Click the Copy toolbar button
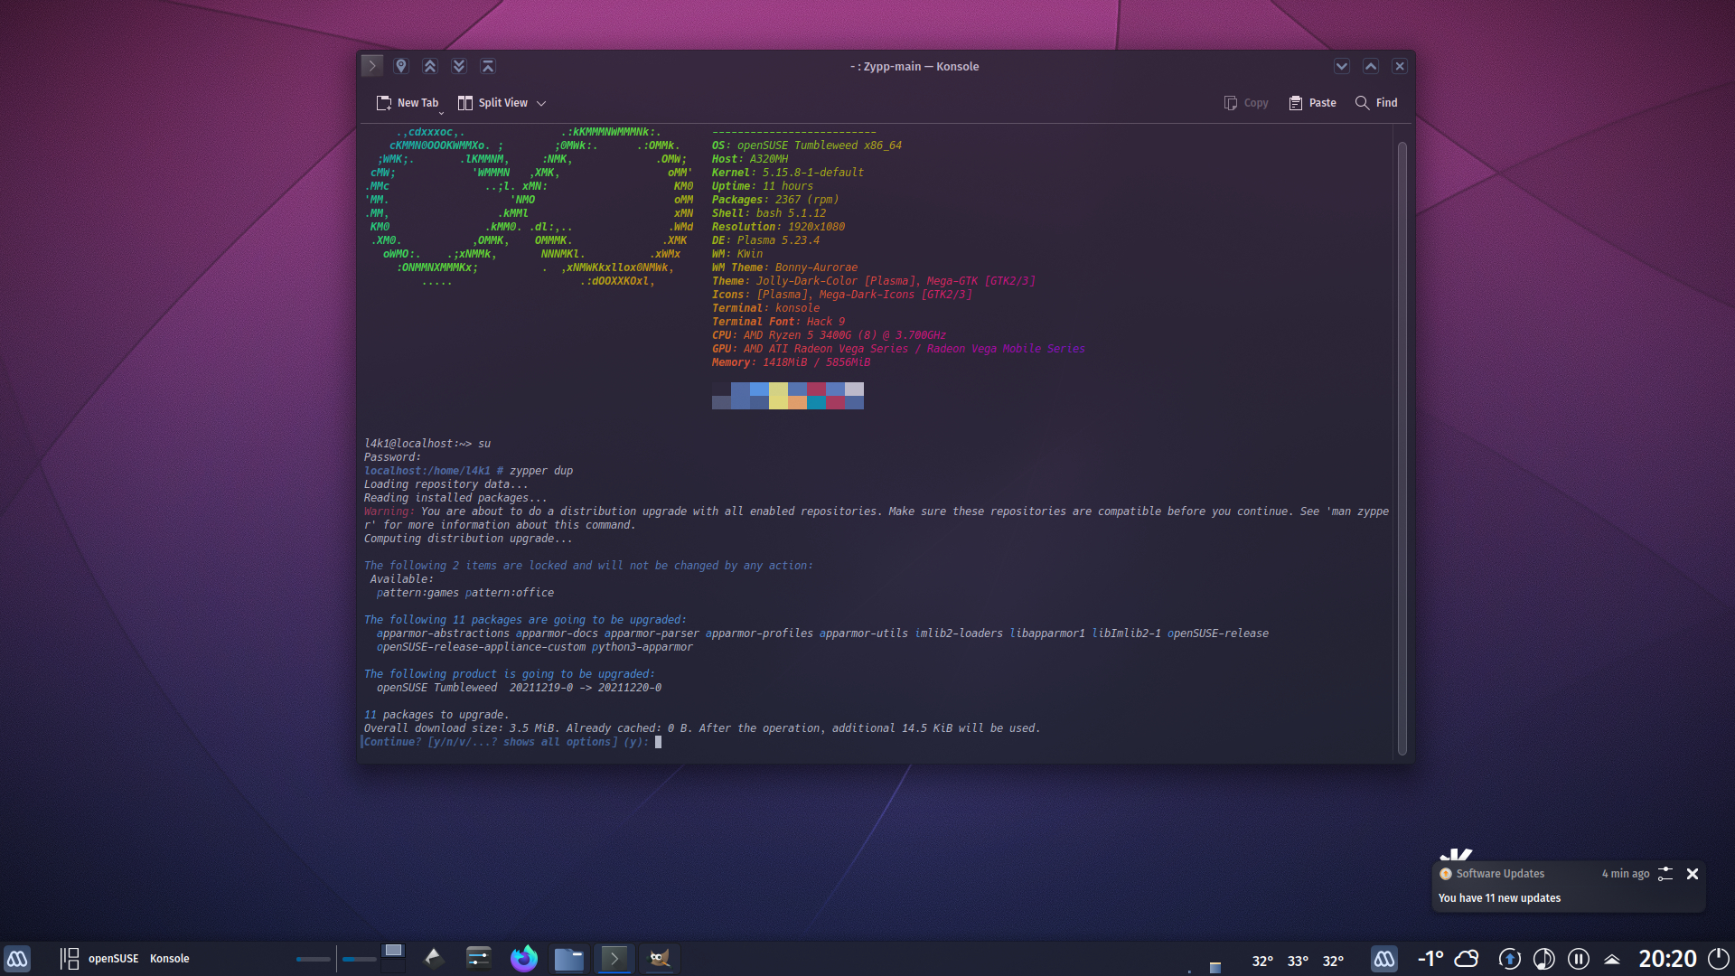Screen dimensions: 1735x976 (1246, 103)
